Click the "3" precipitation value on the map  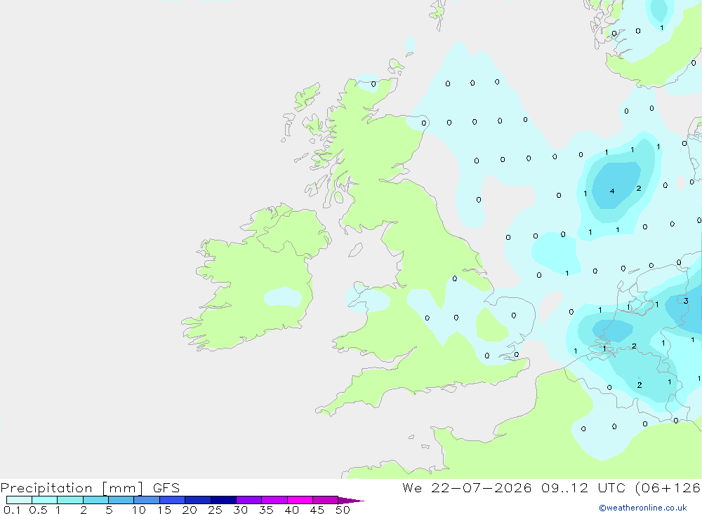[686, 301]
